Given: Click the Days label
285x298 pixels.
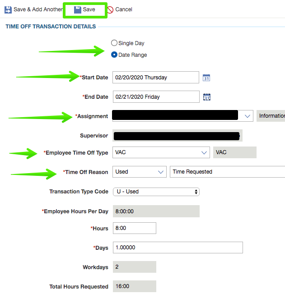Looking at the screenshot, I should coord(101,248).
